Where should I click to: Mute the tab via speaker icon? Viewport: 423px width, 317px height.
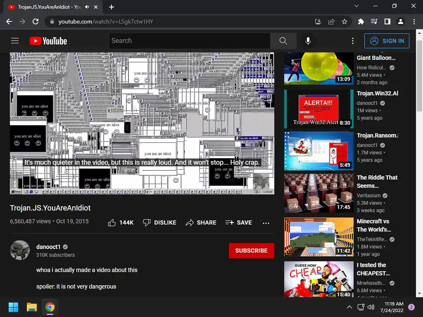coord(87,7)
